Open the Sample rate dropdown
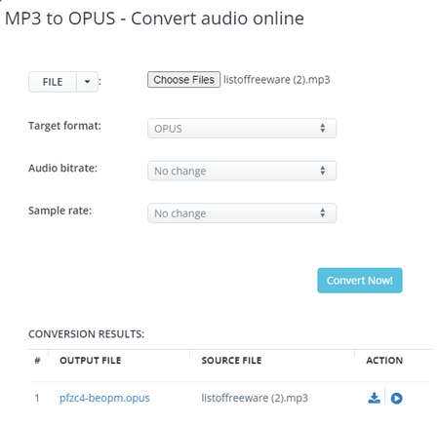This screenshot has width=439, height=424. point(242,213)
